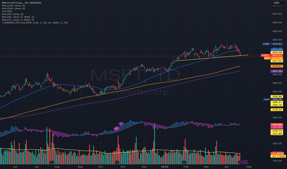Viewport: 287px width, 169px height.
Task: Click the yellow 391.25 price label
Action: pos(277,61)
